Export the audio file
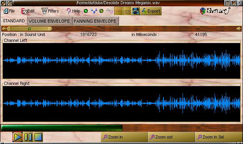 (151, 11)
